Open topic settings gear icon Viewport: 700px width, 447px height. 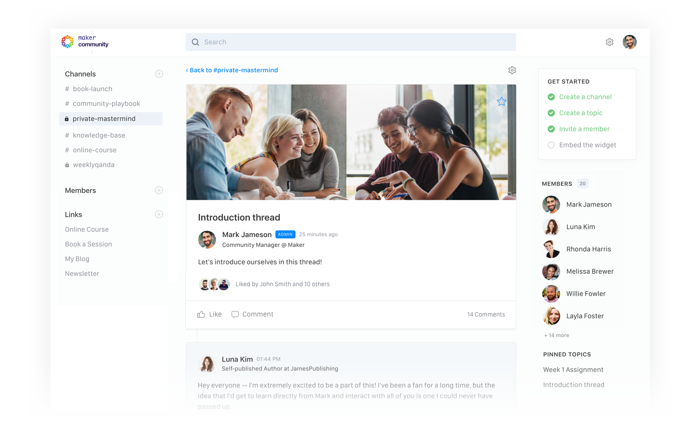[512, 70]
